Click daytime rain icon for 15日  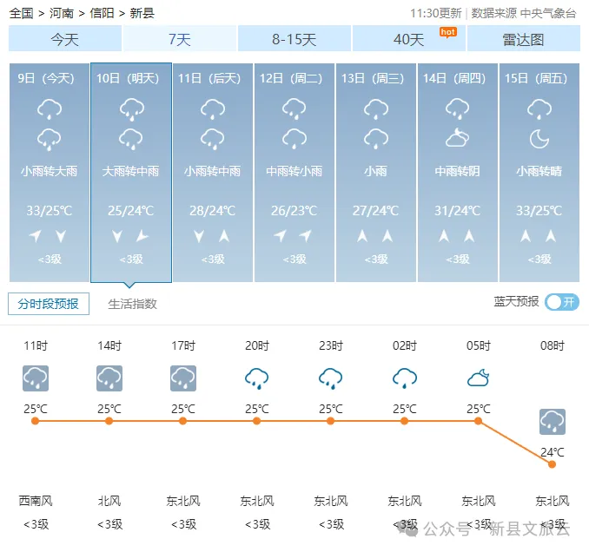click(x=539, y=109)
